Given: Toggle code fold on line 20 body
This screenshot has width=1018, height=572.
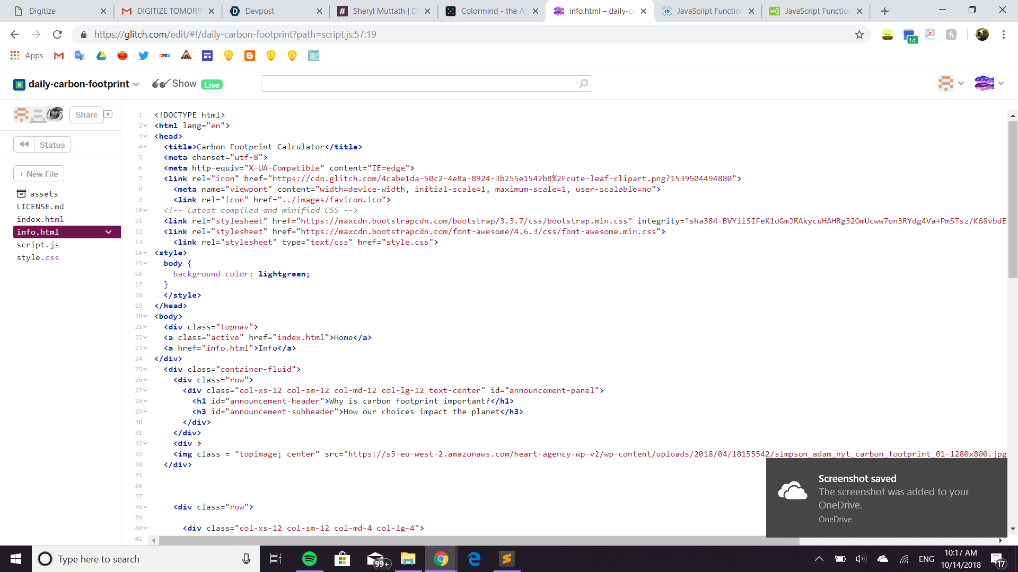Looking at the screenshot, I should [145, 316].
